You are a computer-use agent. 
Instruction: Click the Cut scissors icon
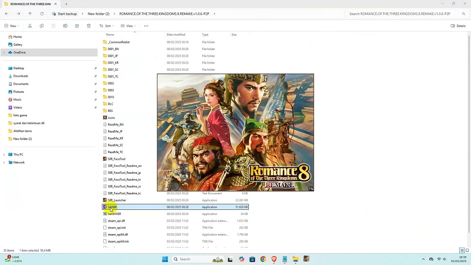point(30,26)
